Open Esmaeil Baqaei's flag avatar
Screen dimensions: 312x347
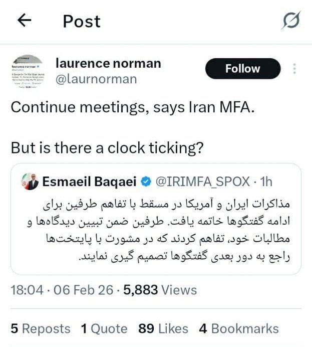click(29, 182)
